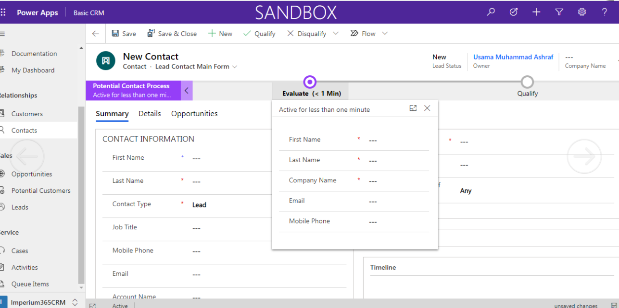Screen dimensions: 619x308
Task: Switch to the Opportunities tab
Action: click(194, 114)
